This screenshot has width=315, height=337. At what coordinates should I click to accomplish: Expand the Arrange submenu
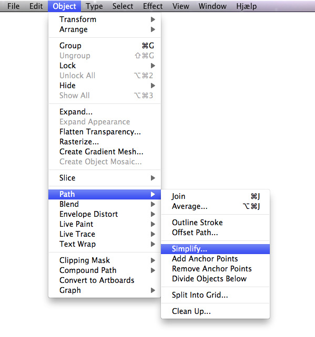[105, 29]
